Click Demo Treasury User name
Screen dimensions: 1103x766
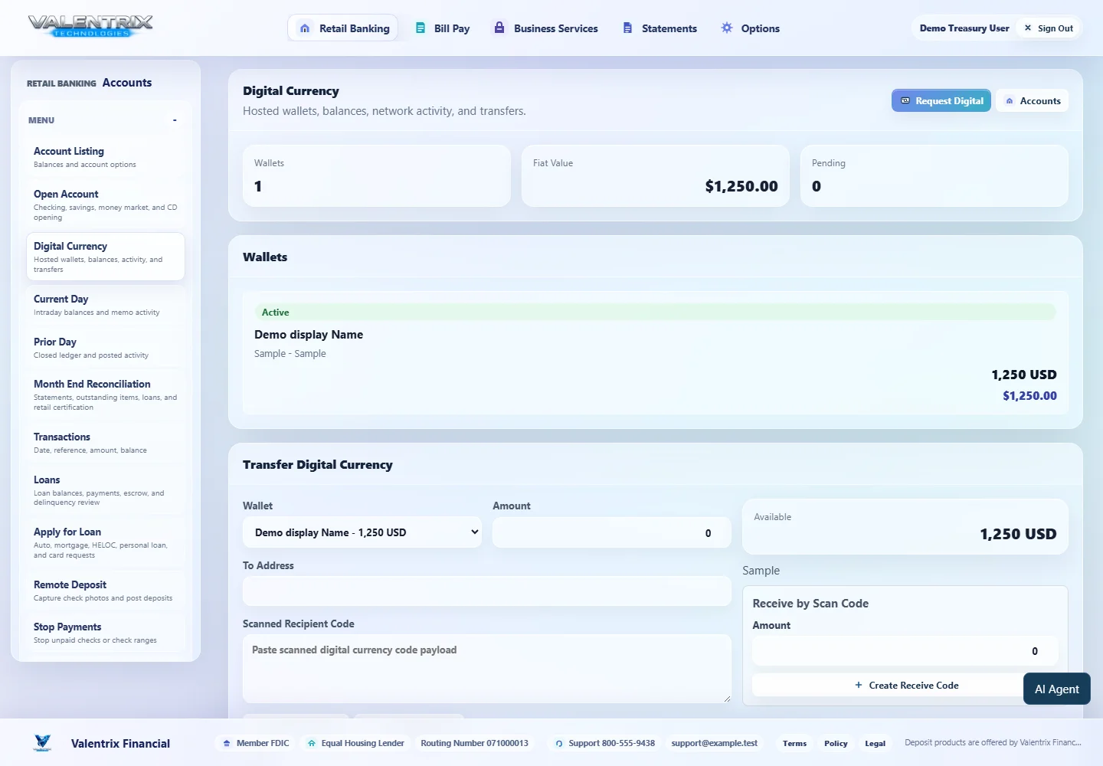(x=964, y=28)
